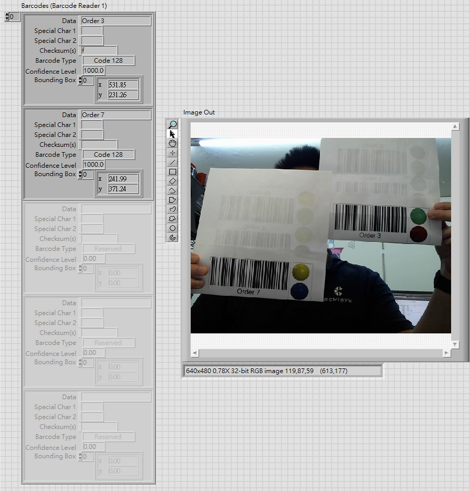Viewport: 470px width, 491px height.
Task: Click the Order 3 barcode in the image
Action: click(x=370, y=219)
